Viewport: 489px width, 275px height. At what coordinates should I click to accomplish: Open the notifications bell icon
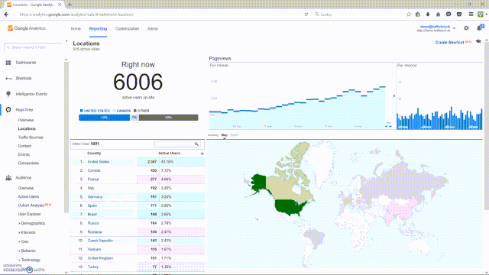click(x=479, y=28)
